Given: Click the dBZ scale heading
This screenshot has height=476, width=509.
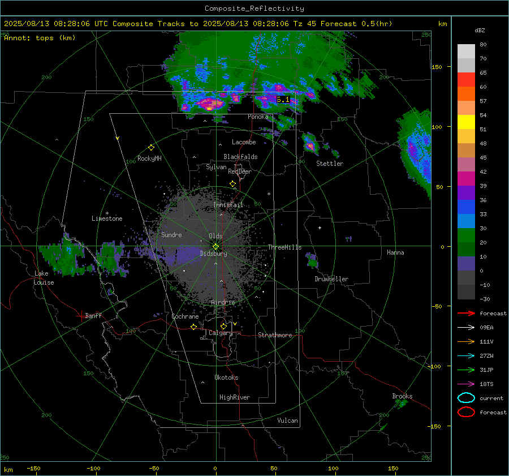Looking at the screenshot, I should click(x=480, y=30).
